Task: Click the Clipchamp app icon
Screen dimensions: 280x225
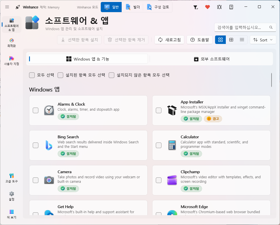Action: coord(172,180)
